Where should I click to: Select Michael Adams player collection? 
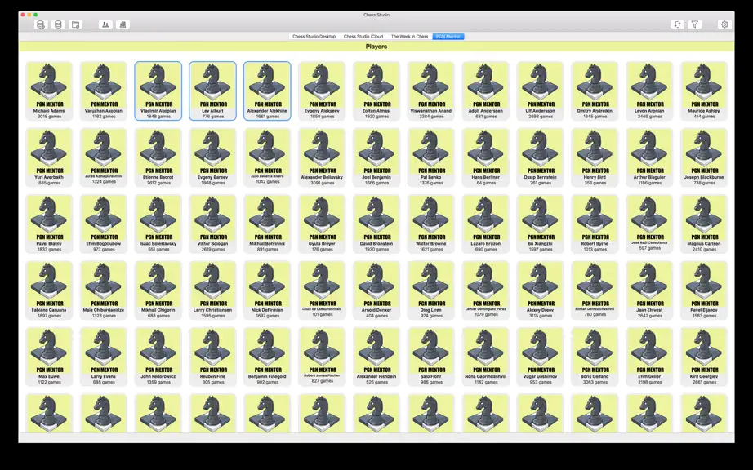point(49,91)
